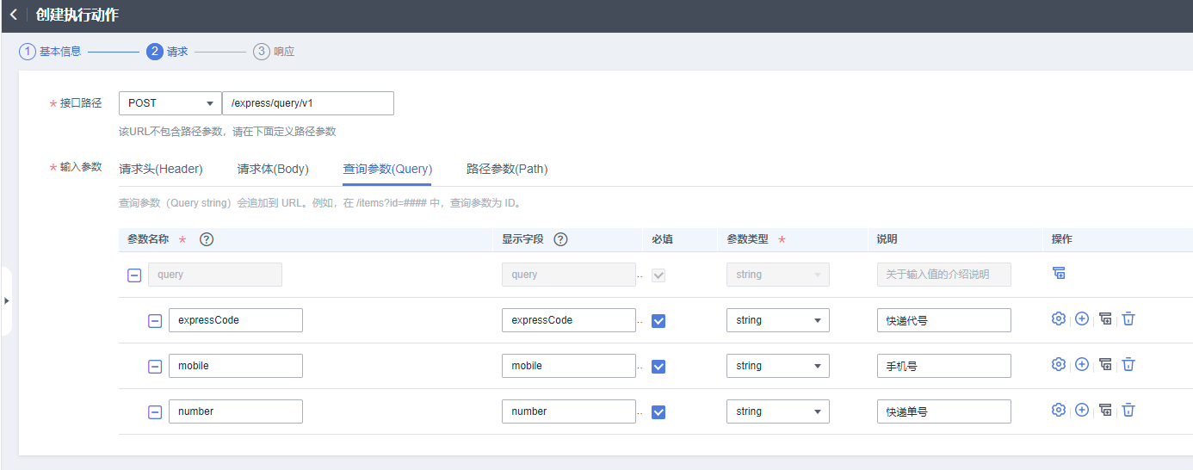Image resolution: width=1193 pixels, height=470 pixels.
Task: Switch to the 请求体(Body) tab
Action: (273, 169)
